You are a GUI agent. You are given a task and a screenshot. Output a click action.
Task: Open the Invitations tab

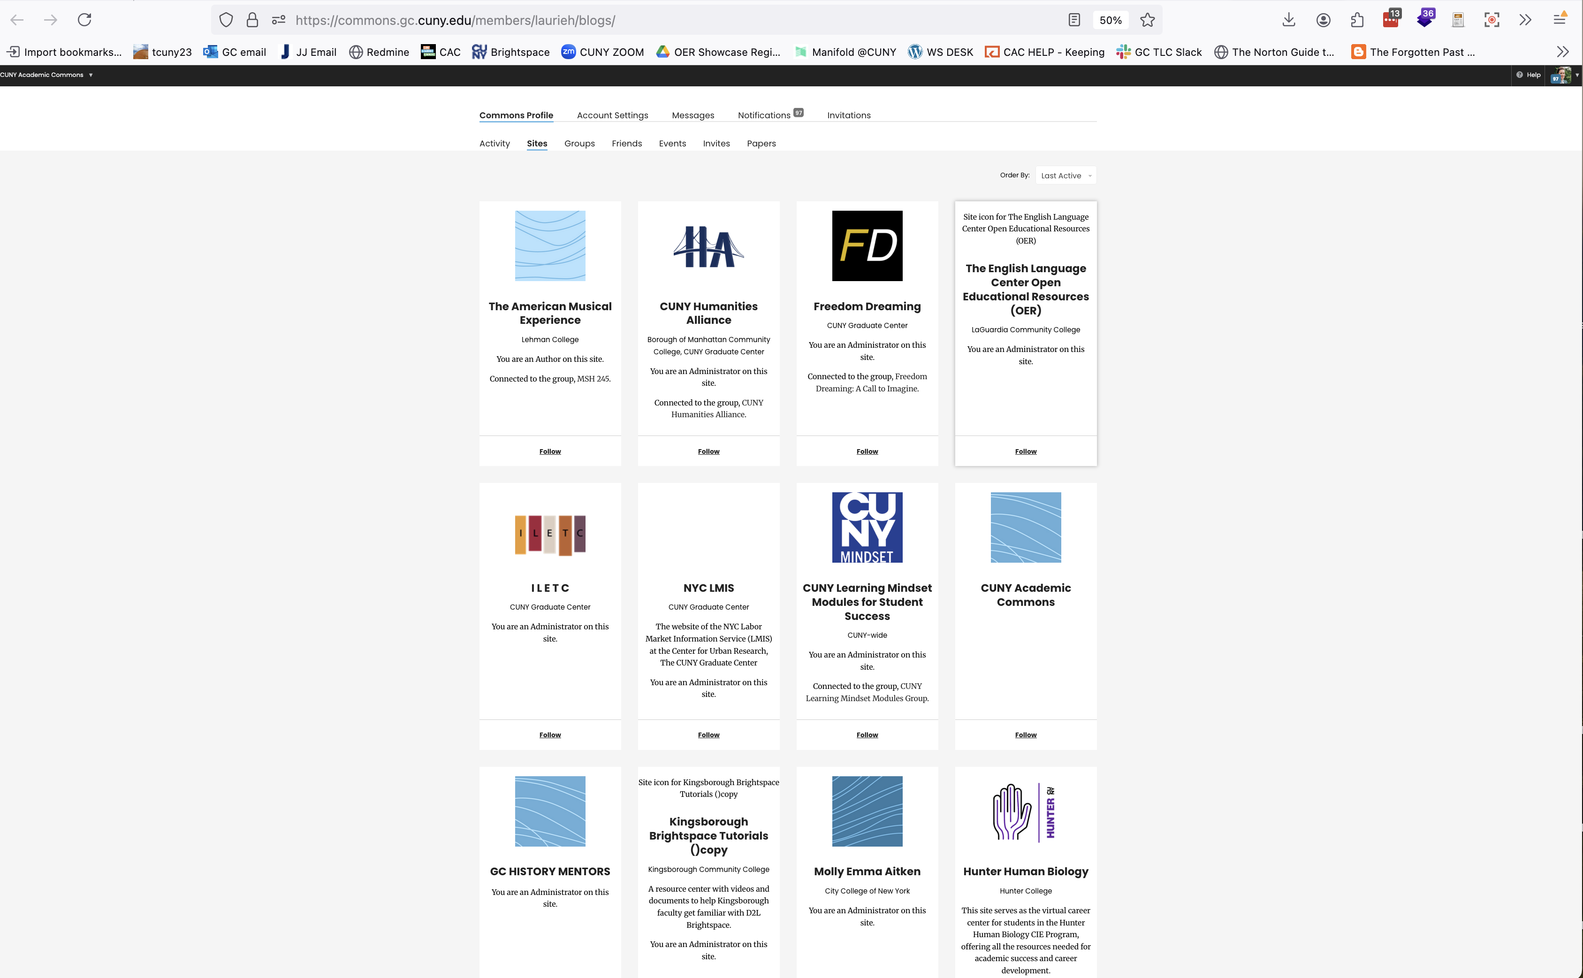click(848, 115)
